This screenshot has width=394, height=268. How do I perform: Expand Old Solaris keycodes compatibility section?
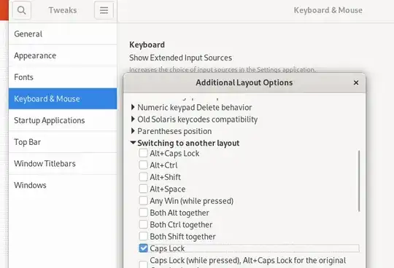133,119
